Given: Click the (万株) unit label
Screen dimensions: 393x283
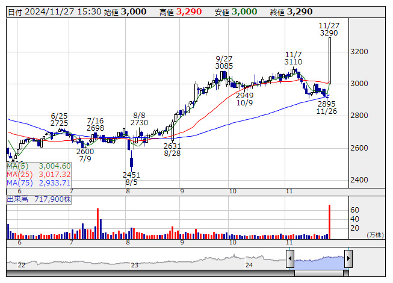Looking at the screenshot, I should [x=375, y=235].
